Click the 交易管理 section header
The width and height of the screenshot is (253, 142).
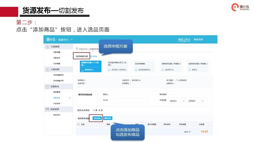tap(59, 47)
